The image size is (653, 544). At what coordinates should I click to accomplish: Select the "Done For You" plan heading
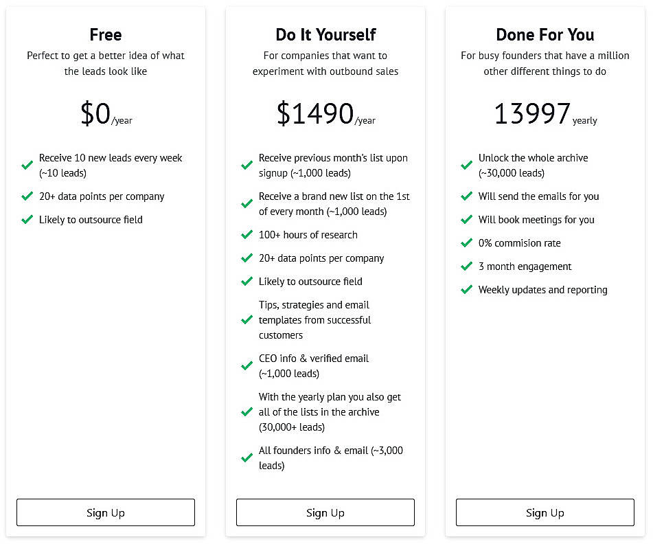(x=545, y=34)
